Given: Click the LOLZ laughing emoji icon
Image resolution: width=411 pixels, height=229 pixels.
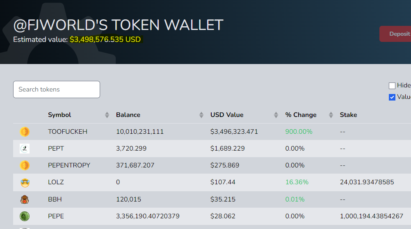Looking at the screenshot, I should coord(25,183).
